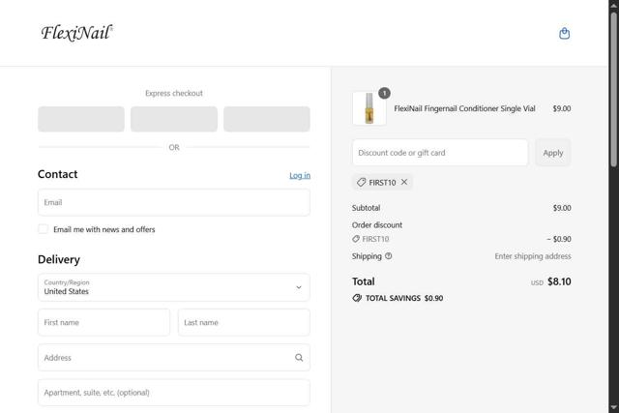The width and height of the screenshot is (619, 413).
Task: Click the address search magnifier icon
Action: [x=299, y=357]
